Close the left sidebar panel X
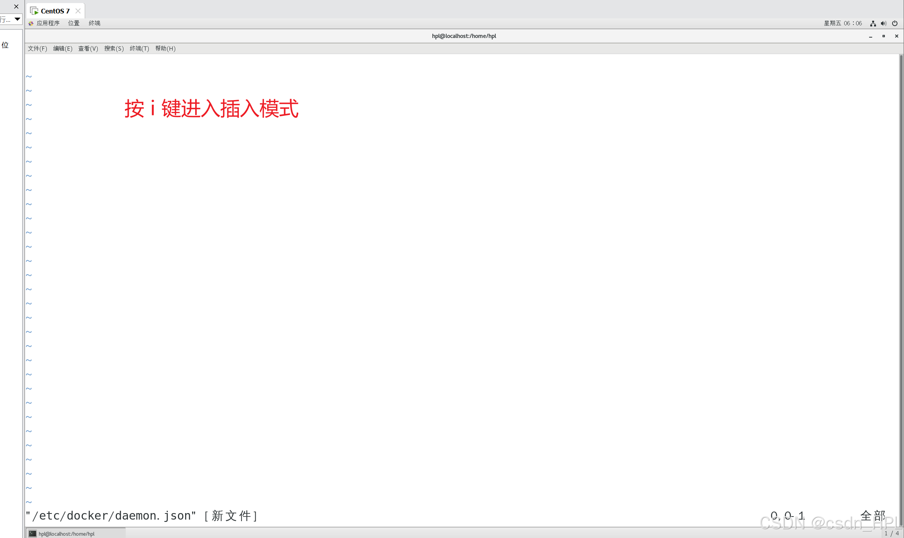 (x=16, y=7)
